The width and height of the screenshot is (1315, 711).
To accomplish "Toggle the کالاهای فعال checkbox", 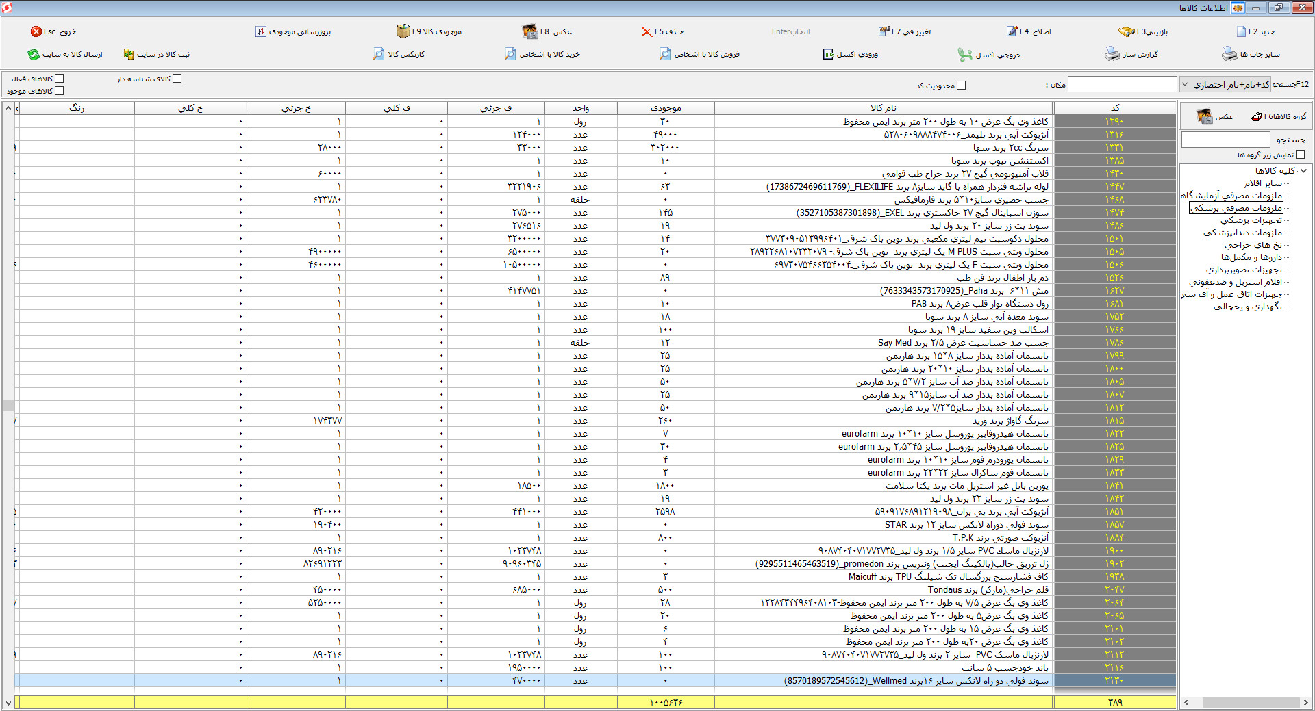I will 60,79.
